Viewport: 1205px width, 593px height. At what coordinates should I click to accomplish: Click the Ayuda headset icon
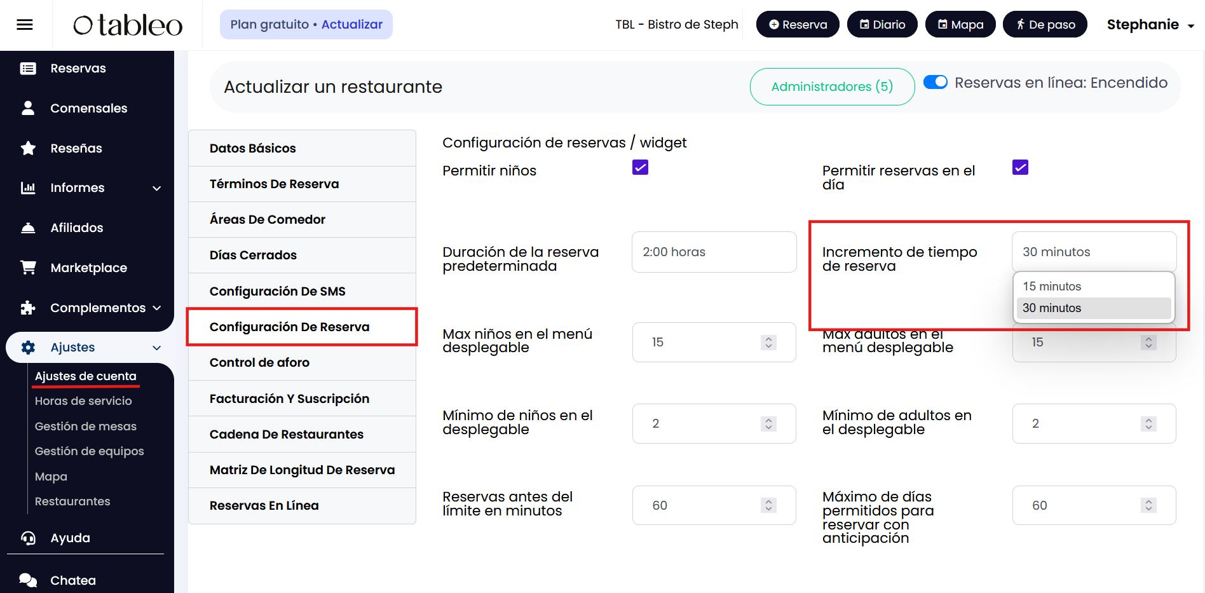coord(28,538)
